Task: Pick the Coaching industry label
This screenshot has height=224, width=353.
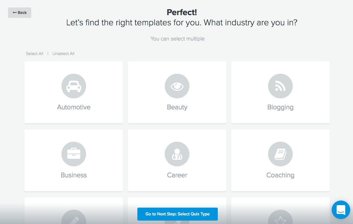Action: pyautogui.click(x=280, y=175)
